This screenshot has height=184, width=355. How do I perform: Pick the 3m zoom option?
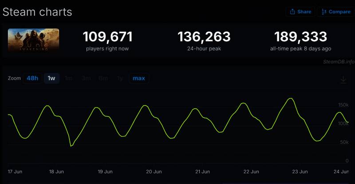coord(86,78)
